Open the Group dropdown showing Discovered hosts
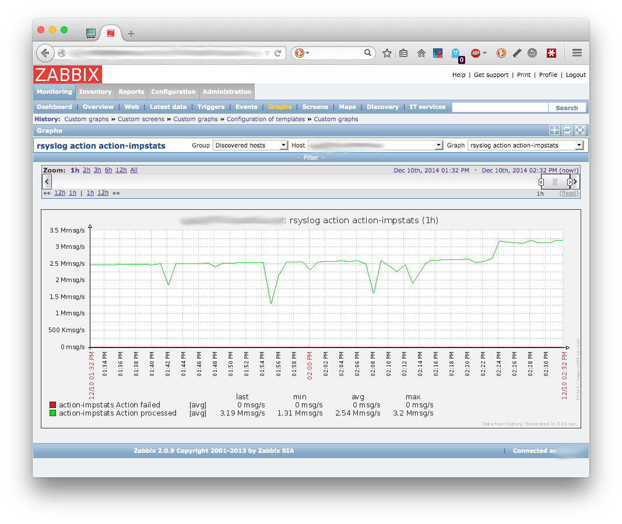The height and width of the screenshot is (524, 622). pyautogui.click(x=250, y=145)
